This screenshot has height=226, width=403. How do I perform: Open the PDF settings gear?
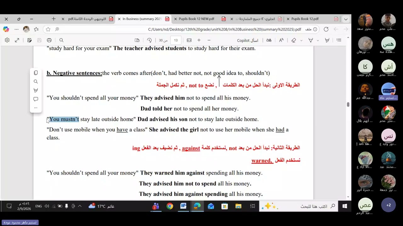click(7, 40)
